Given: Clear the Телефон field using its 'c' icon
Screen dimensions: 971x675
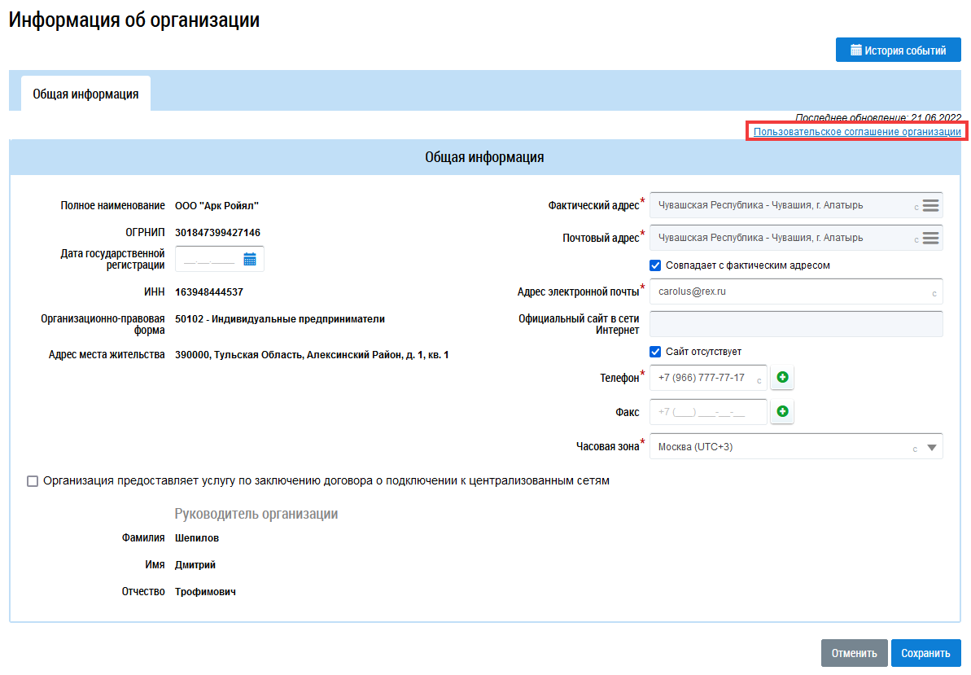Looking at the screenshot, I should point(759,380).
